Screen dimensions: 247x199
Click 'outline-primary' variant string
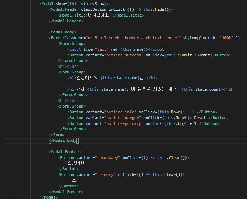coord(123,123)
